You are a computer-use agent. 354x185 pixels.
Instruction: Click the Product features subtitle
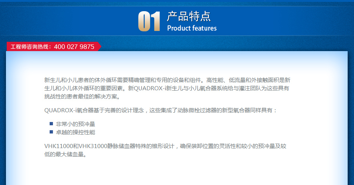192,28
